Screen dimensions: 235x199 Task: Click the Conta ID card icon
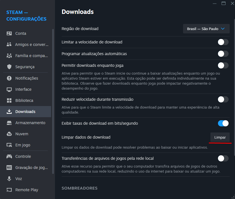(x=9, y=33)
